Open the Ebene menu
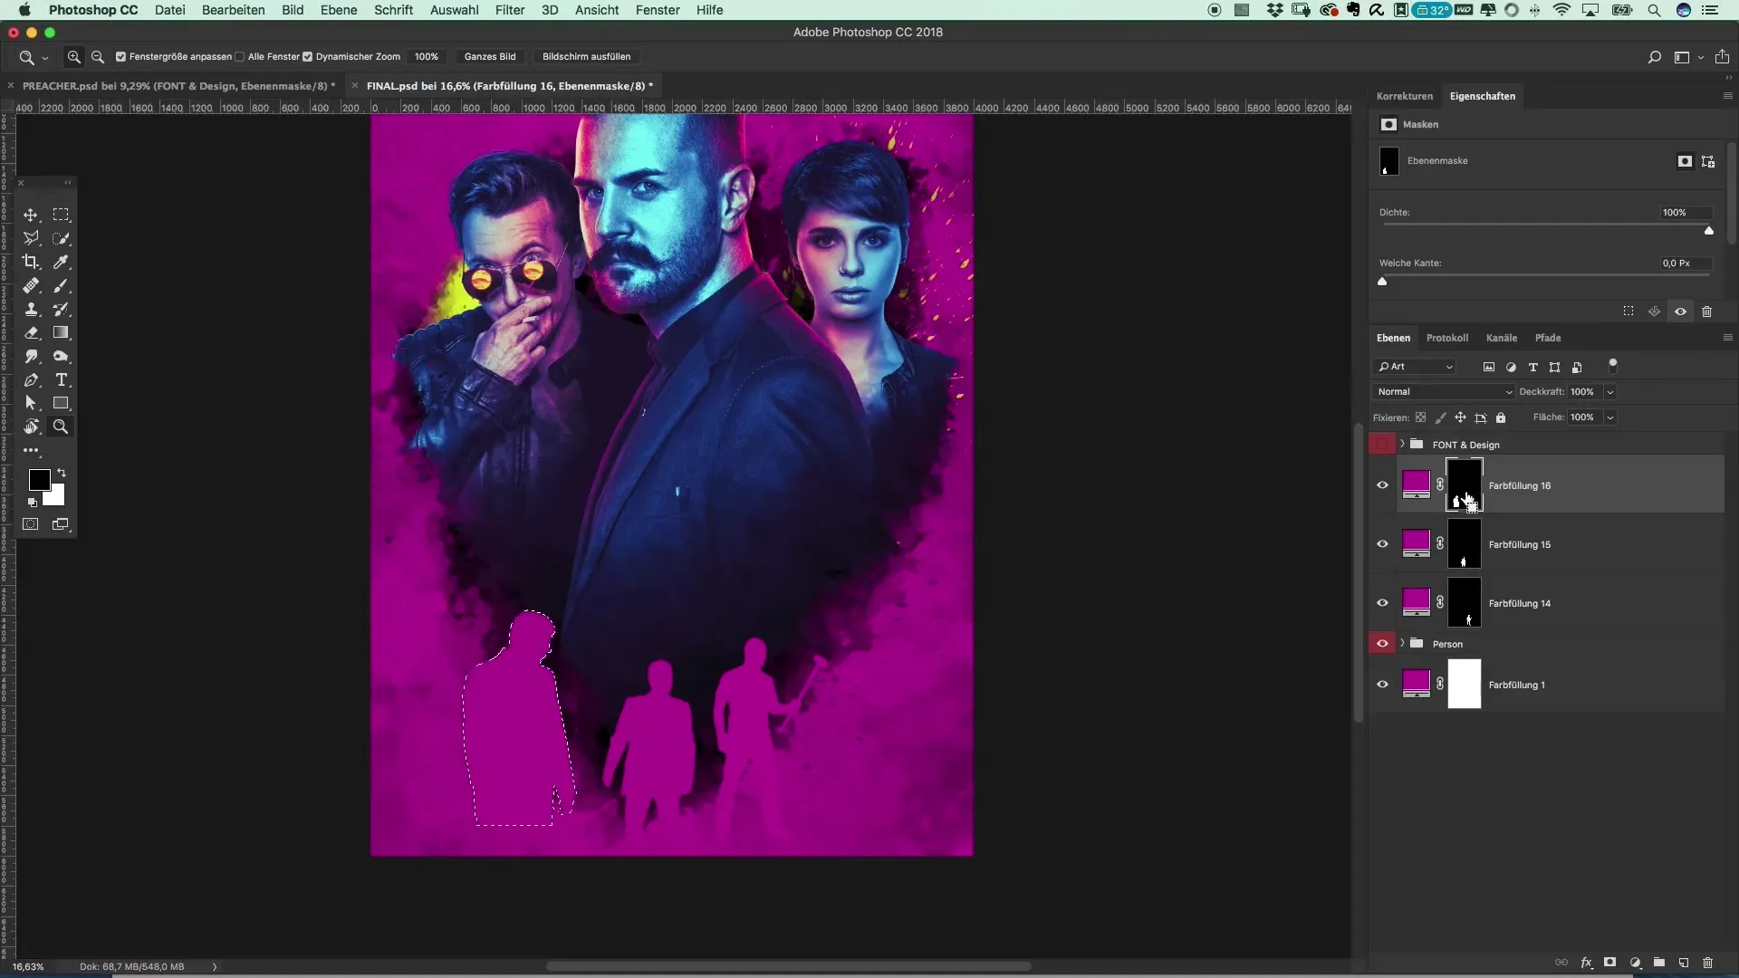The height and width of the screenshot is (978, 1739). click(338, 10)
